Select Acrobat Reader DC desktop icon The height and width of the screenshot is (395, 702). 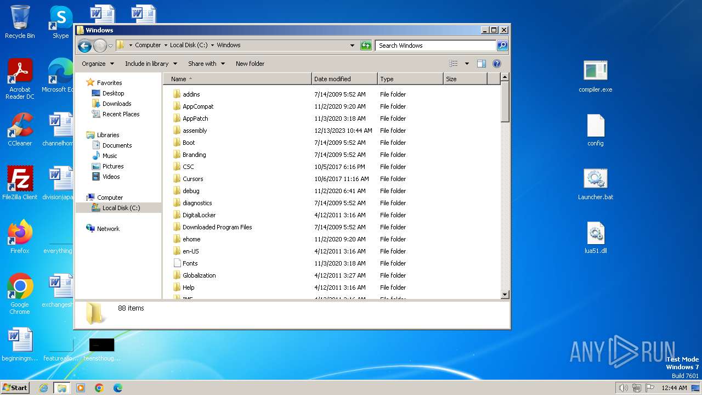point(20,79)
